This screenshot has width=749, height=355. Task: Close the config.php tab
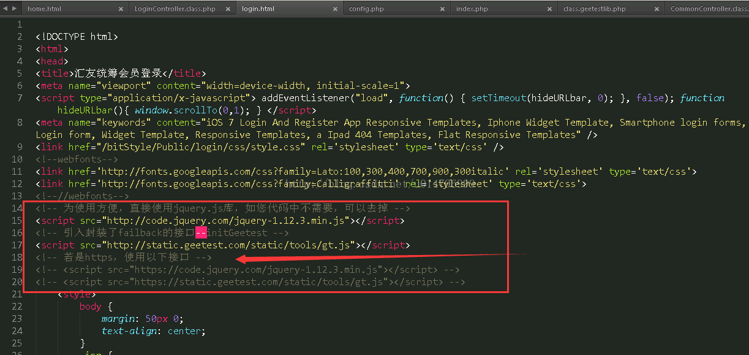coord(442,9)
